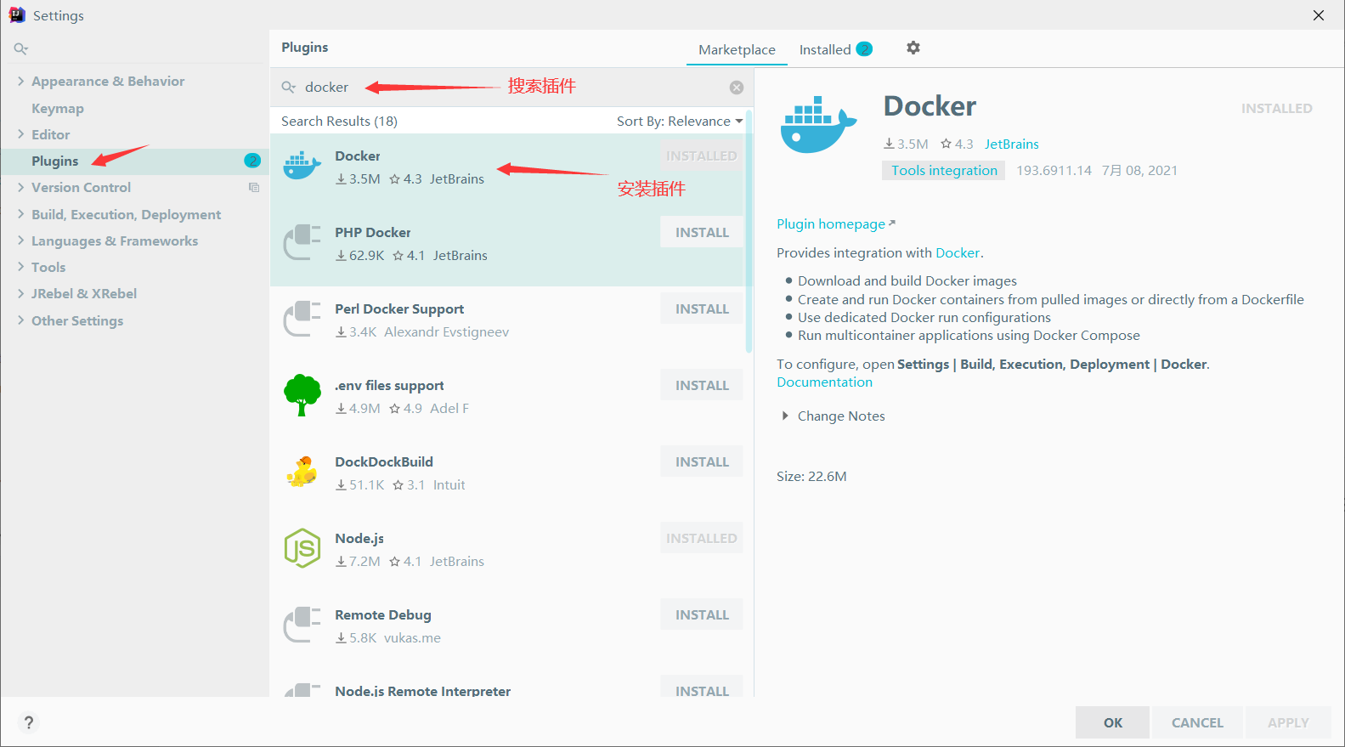Viewport: 1345px width, 747px height.
Task: Open the Docker link in description
Action: (958, 253)
